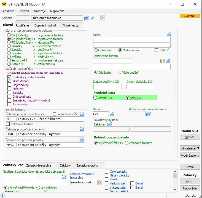Uncheck Dodávky / dodacího listu
The width and height of the screenshot is (202, 198).
(9, 77)
